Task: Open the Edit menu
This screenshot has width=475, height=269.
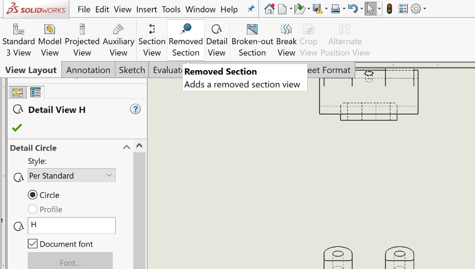Action: pyautogui.click(x=102, y=9)
